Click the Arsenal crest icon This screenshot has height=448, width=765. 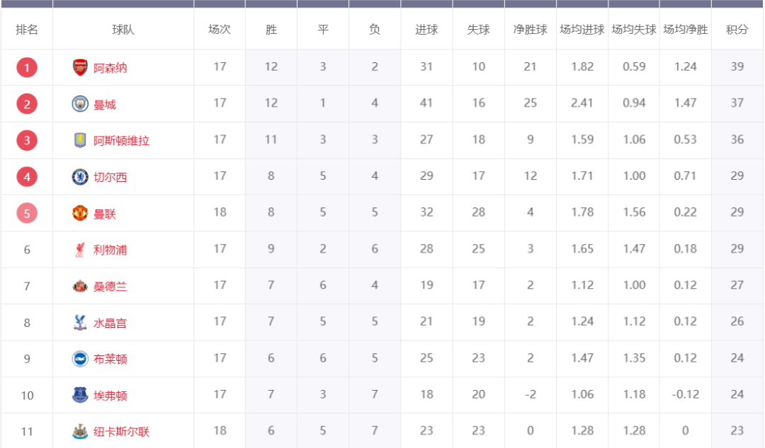tap(80, 68)
